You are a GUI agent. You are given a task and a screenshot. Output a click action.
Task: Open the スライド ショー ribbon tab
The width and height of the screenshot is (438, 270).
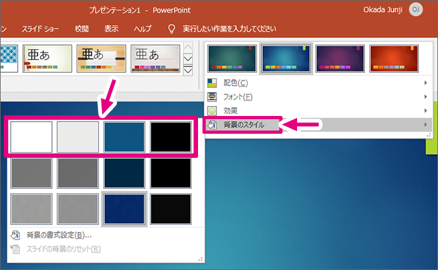pos(40,29)
